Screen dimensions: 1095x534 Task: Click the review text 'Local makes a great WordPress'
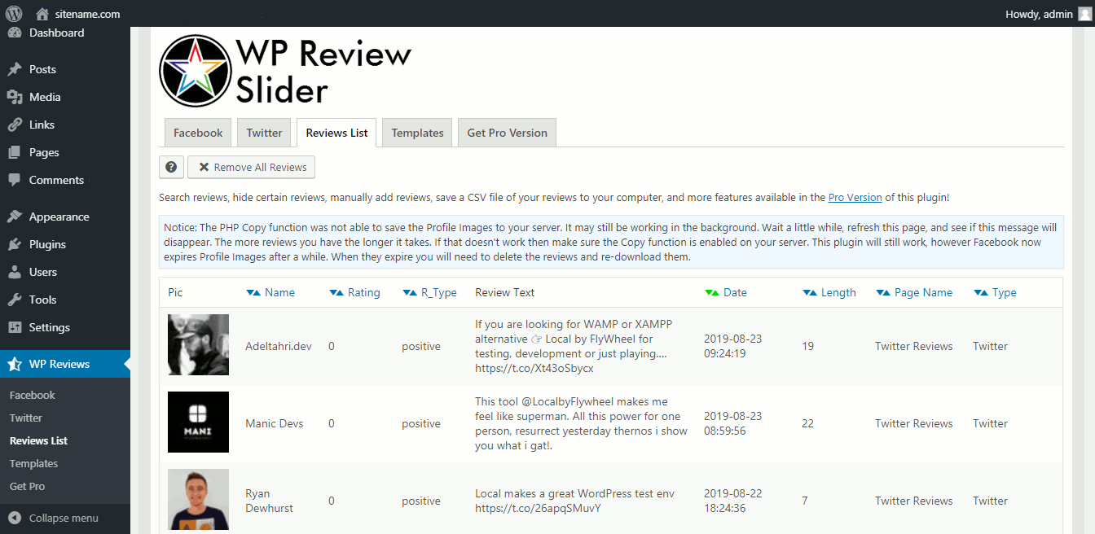coord(574,501)
